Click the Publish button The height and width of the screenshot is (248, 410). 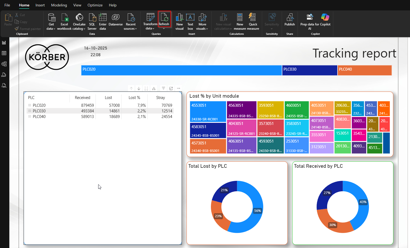coord(290,20)
